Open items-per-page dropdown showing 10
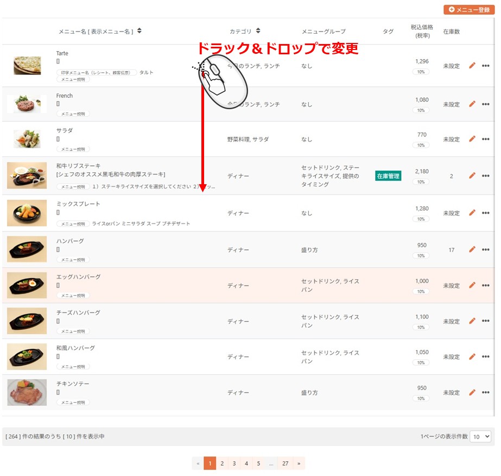 point(480,436)
